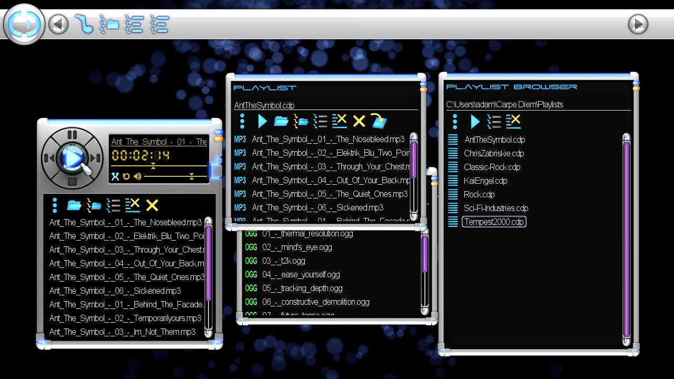
Task: Mute audio with the speaker icon
Action: point(137,176)
